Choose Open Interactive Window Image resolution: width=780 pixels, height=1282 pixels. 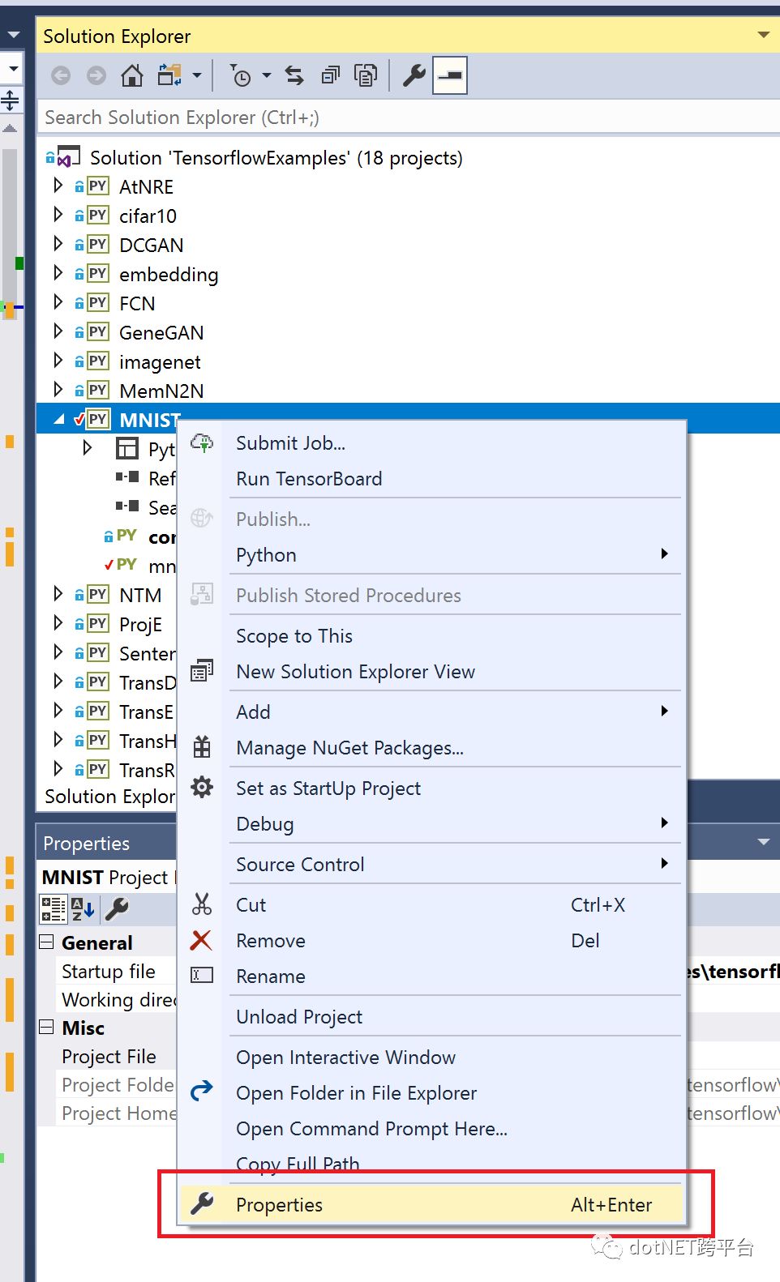(x=431, y=1058)
